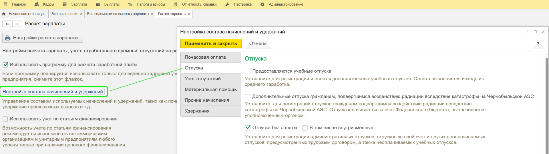Uncheck the Отпуска без оплаты checkbox
The width and height of the screenshot is (549, 154).
click(248, 128)
